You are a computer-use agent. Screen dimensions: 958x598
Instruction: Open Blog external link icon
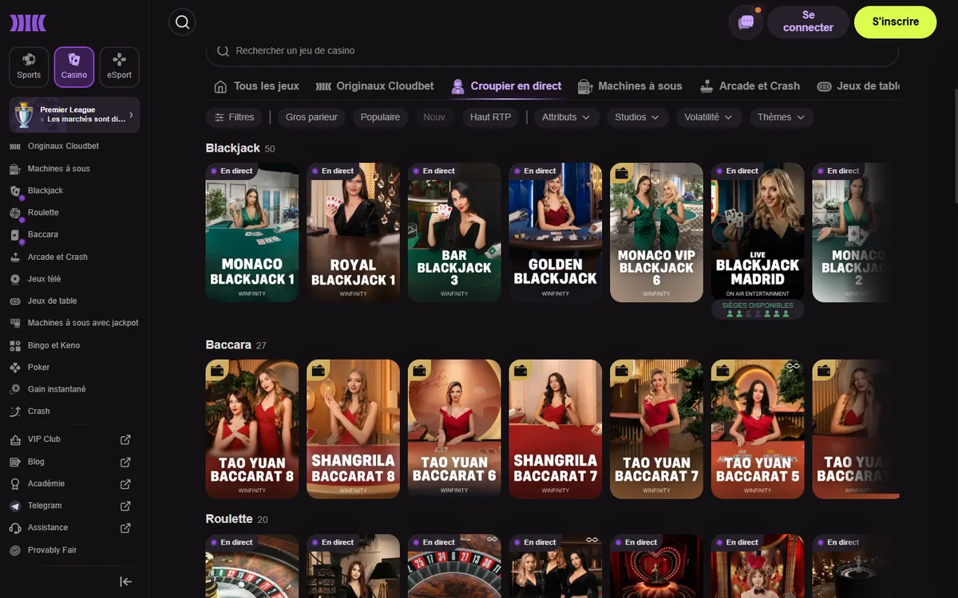[x=125, y=462]
